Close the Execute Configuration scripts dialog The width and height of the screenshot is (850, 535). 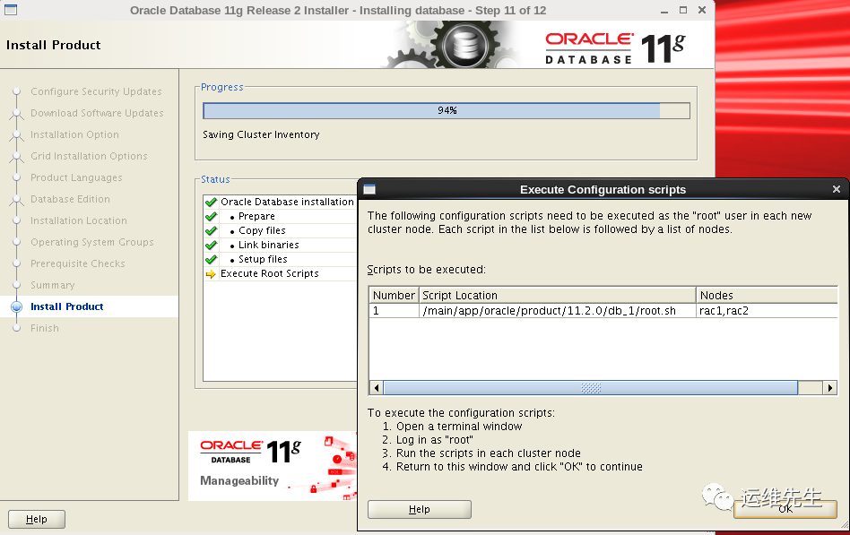(836, 189)
